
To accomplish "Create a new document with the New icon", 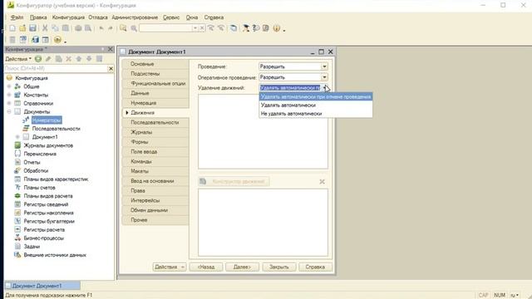I will coord(12,28).
